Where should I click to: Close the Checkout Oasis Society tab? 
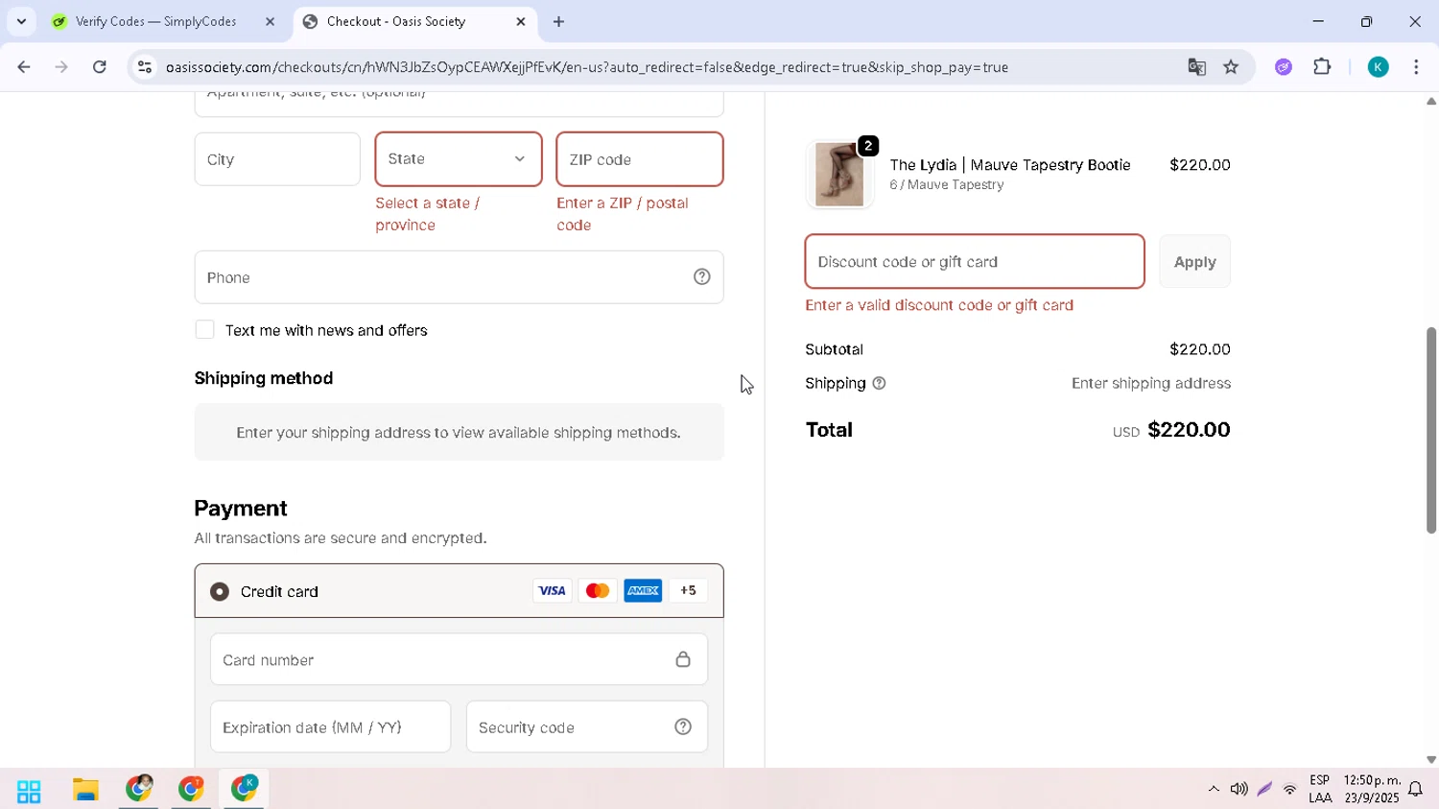[x=521, y=21]
